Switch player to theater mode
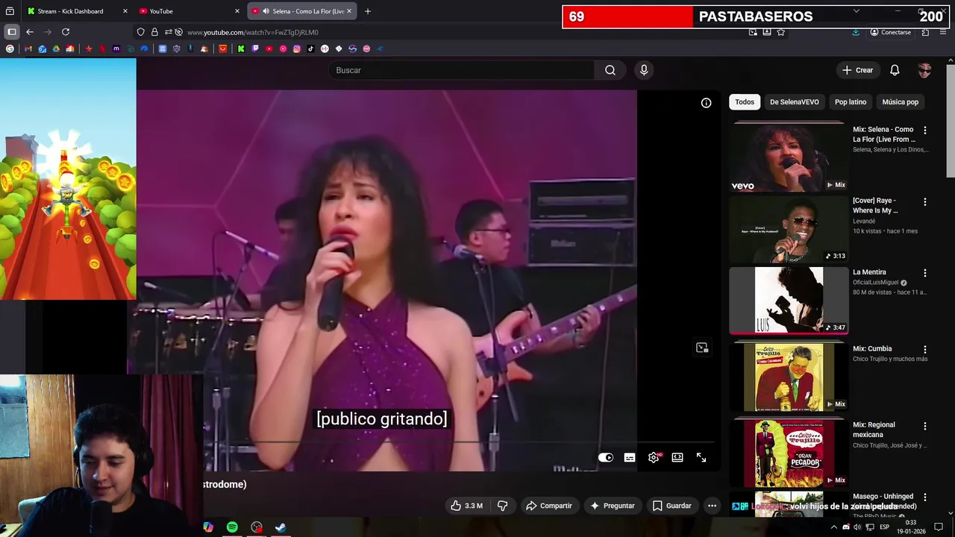Image resolution: width=955 pixels, height=537 pixels. (x=677, y=457)
